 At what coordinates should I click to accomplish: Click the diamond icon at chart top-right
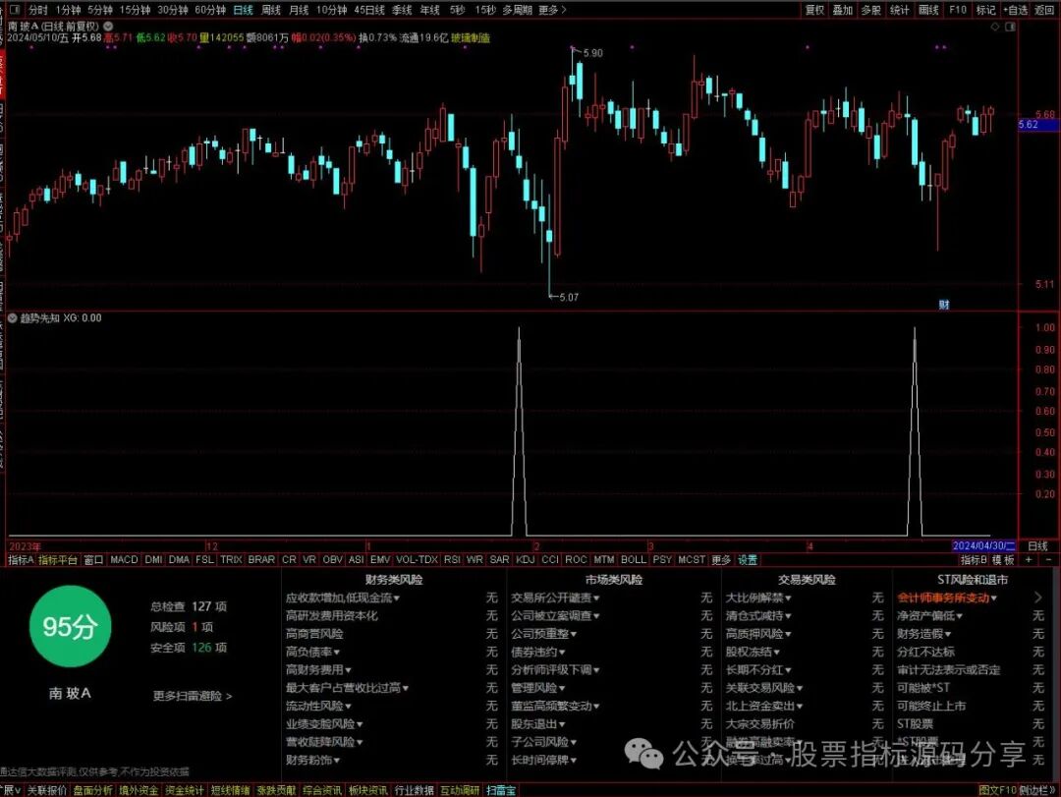coord(994,27)
